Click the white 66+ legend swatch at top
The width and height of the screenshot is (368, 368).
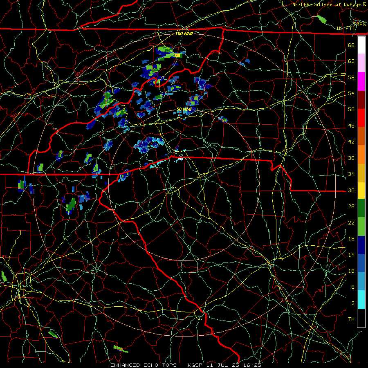pyautogui.click(x=361, y=45)
